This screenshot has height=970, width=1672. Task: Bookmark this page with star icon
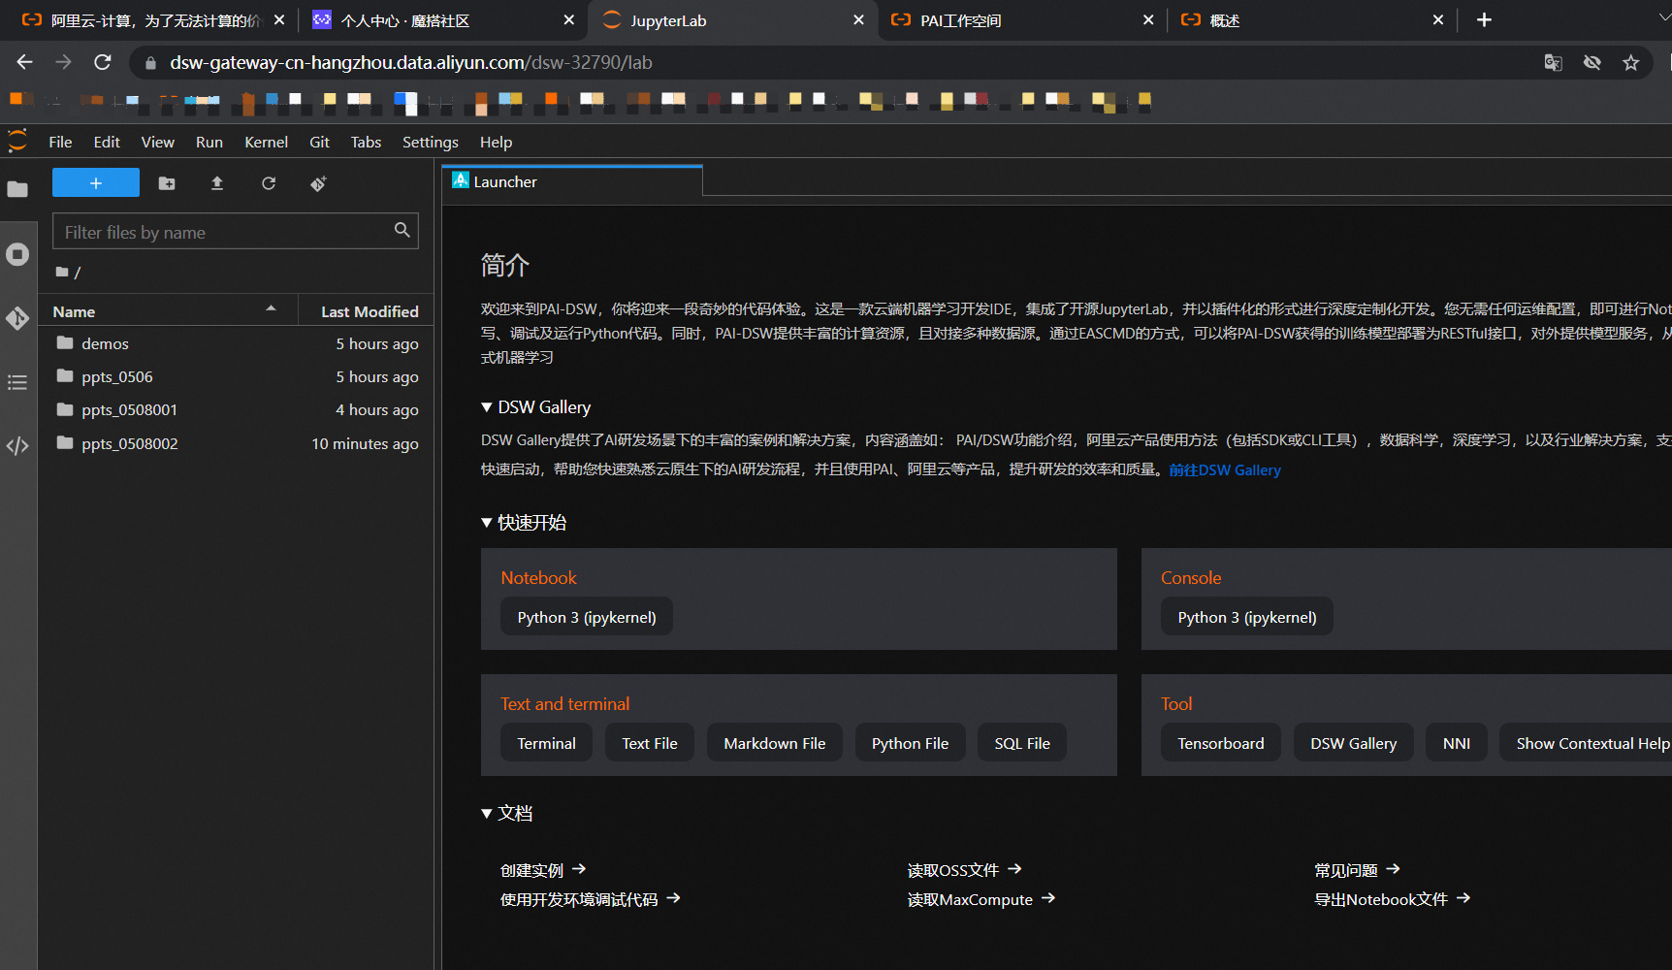click(1630, 63)
